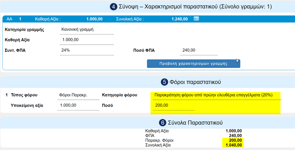This screenshot has width=295, height=150.
Task: Select the Κατηγορία γραμμής value Κανονική γραμμή
Action: [x=78, y=29]
